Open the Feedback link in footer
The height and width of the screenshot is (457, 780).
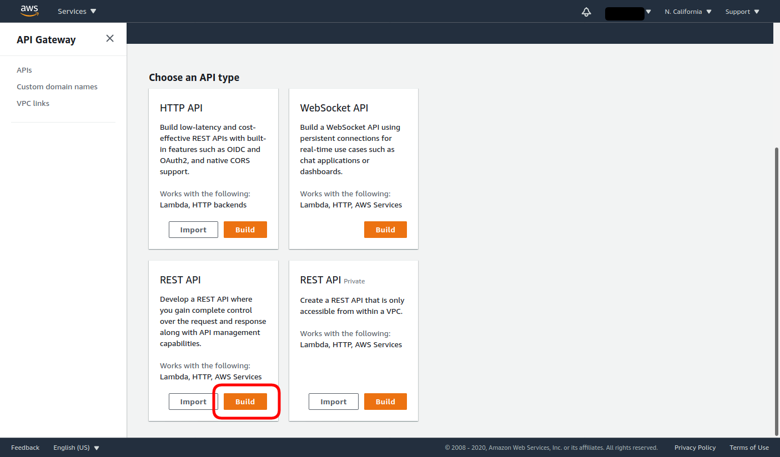pyautogui.click(x=25, y=448)
